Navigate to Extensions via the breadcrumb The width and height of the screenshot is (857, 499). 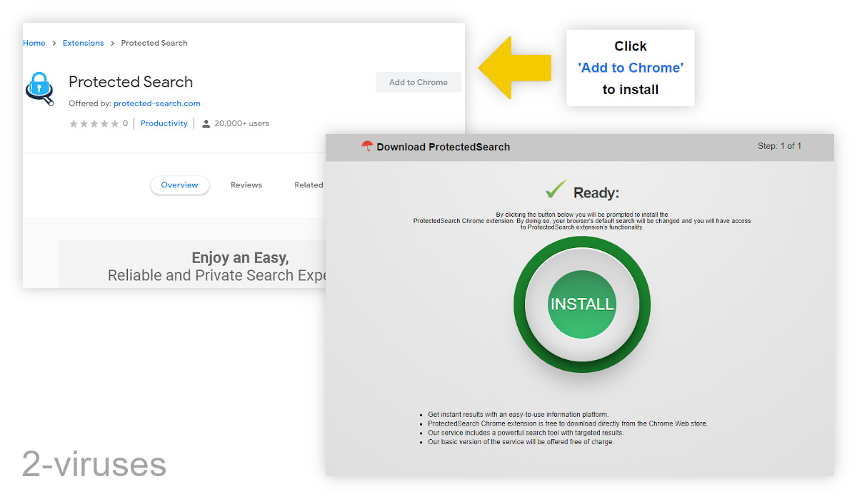(x=83, y=43)
